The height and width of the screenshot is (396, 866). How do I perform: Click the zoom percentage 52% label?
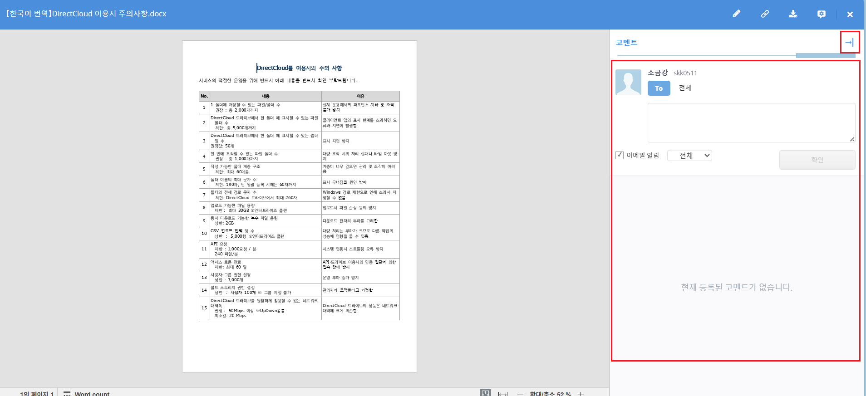pos(550,393)
